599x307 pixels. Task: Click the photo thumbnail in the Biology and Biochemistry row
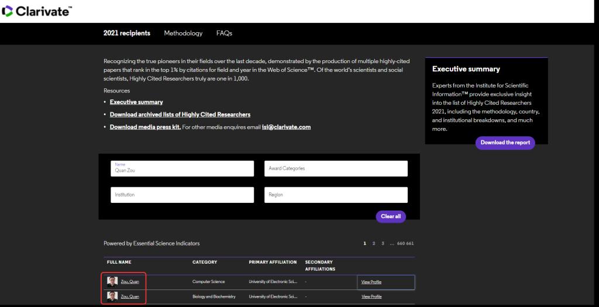click(x=112, y=296)
